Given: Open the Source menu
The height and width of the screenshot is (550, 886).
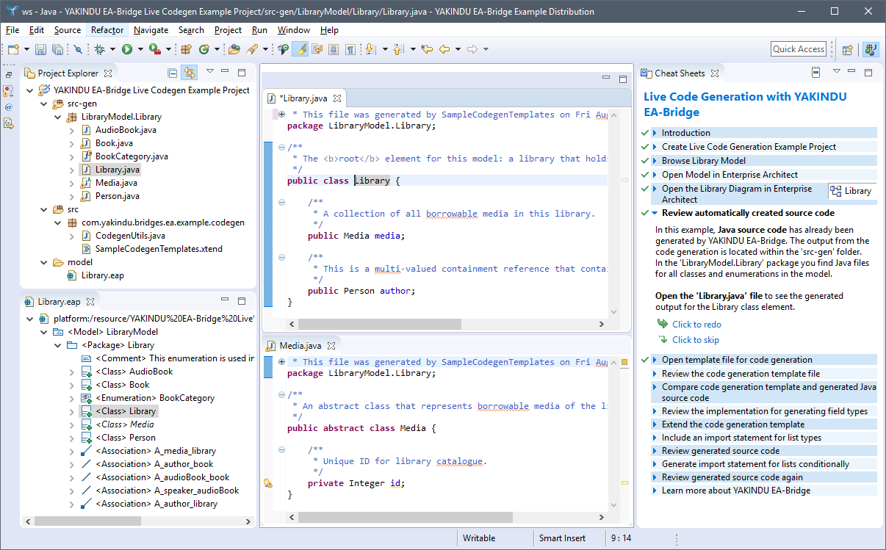Looking at the screenshot, I should (x=68, y=30).
